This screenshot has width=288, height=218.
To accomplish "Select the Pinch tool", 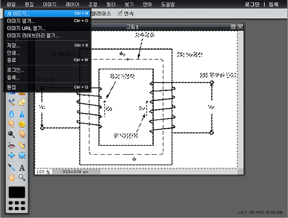I will pos(22,155).
